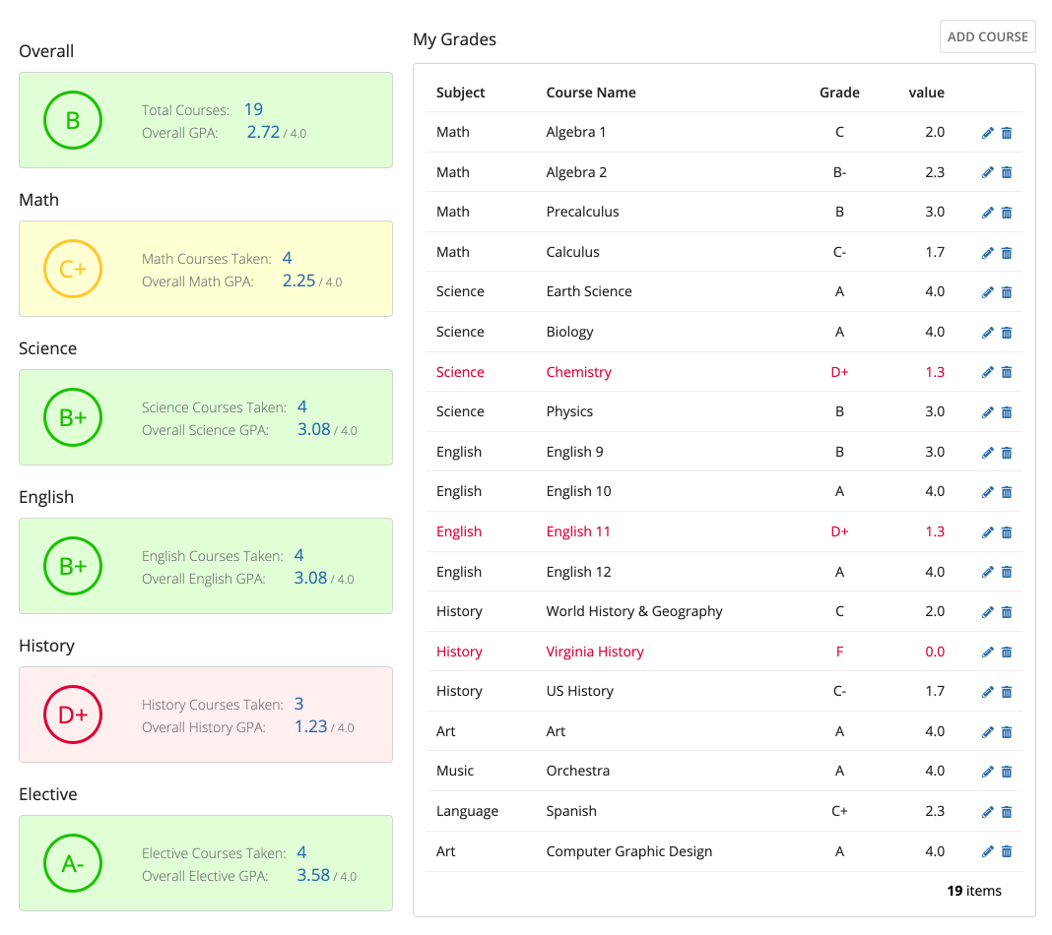The image size is (1052, 935).
Task: Edit the US History grade entry
Action: coord(987,691)
